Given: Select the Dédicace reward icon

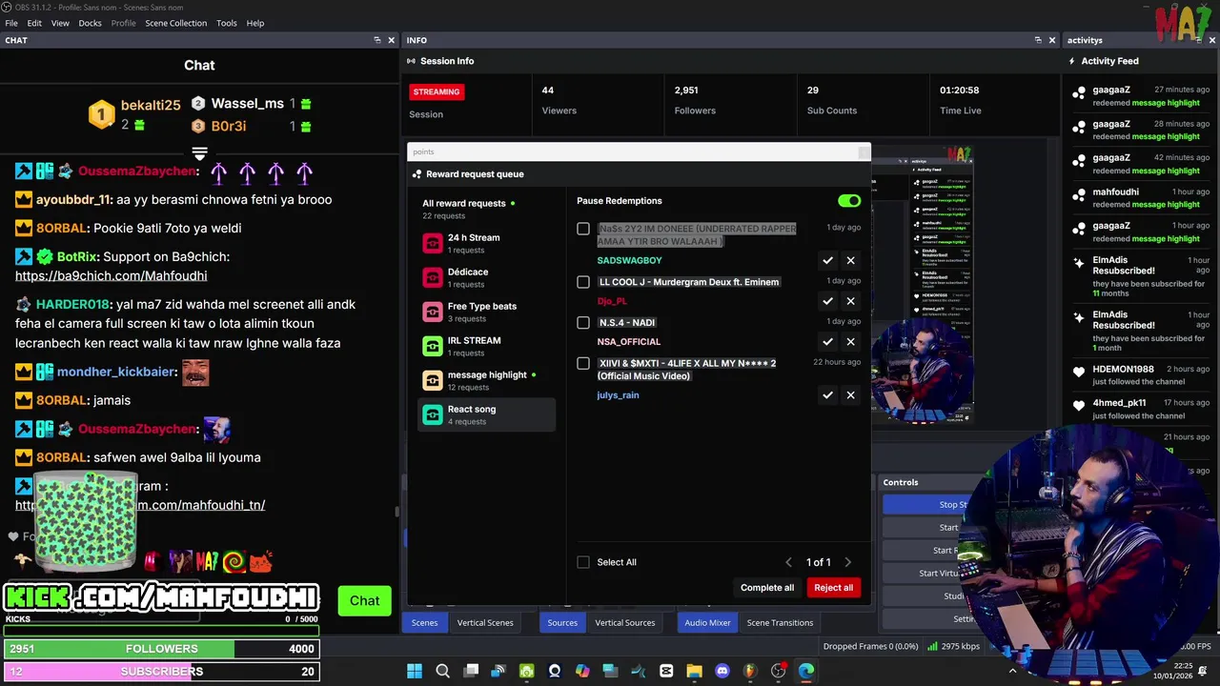Looking at the screenshot, I should [433, 278].
